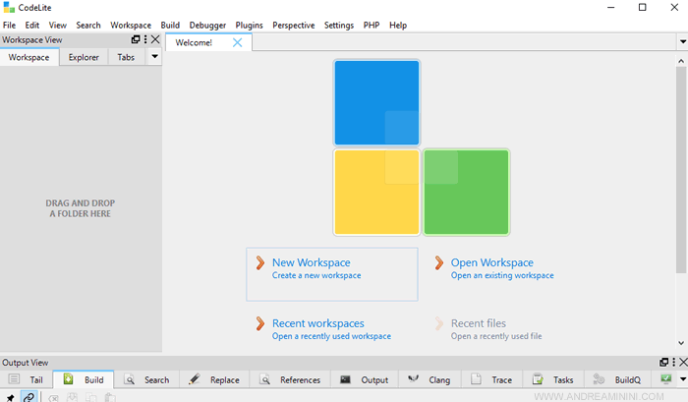This screenshot has width=688, height=402.
Task: Click the New Workspace link
Action: click(x=311, y=262)
